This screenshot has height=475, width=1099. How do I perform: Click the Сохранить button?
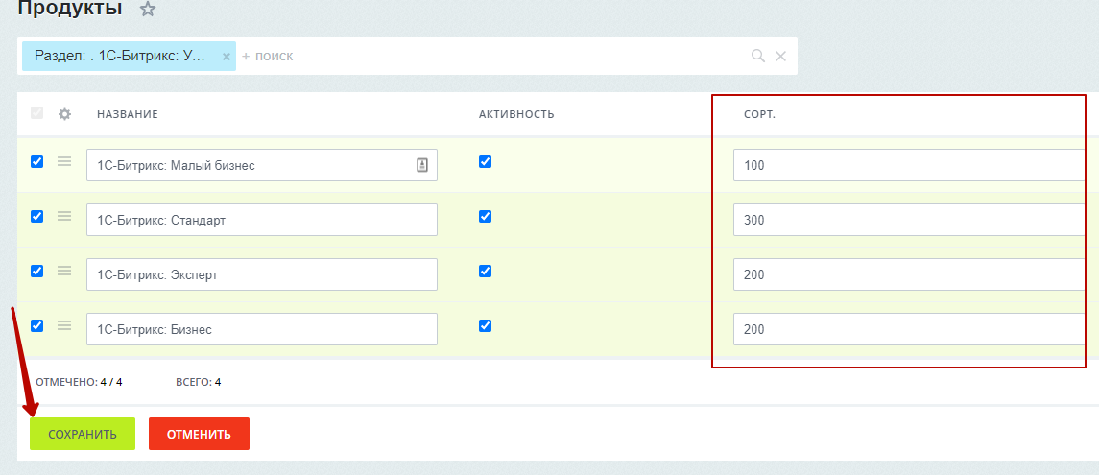(83, 435)
